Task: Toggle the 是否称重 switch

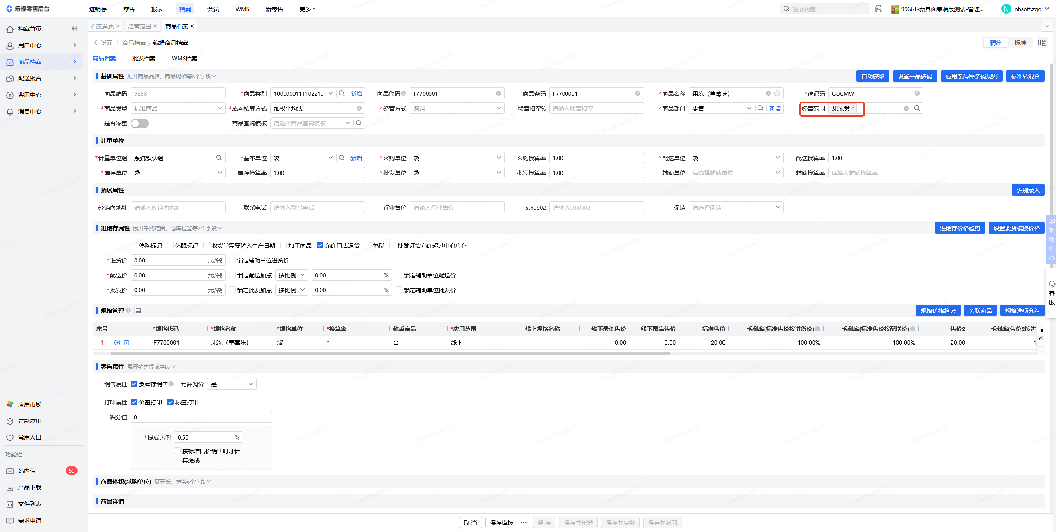Action: click(x=140, y=123)
